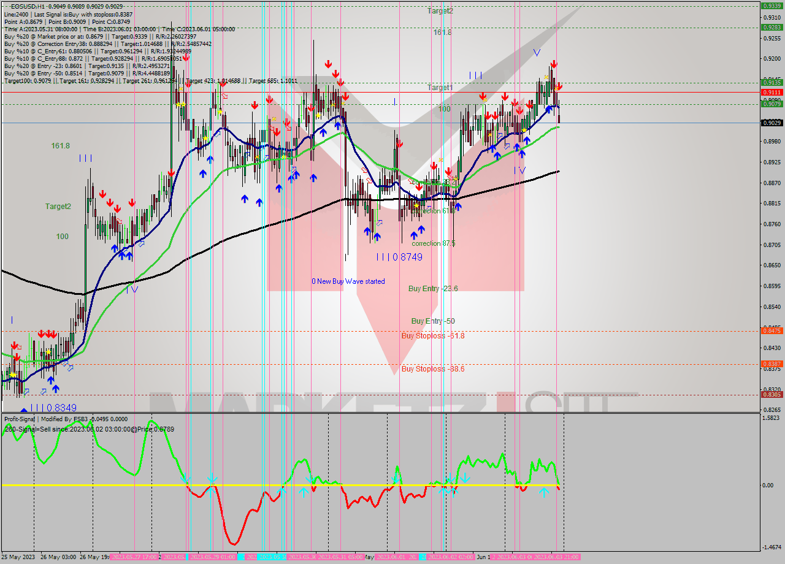This screenshot has width=785, height=564.
Task: Click the 'I I I 0.8349' wave label
Action: (53, 408)
